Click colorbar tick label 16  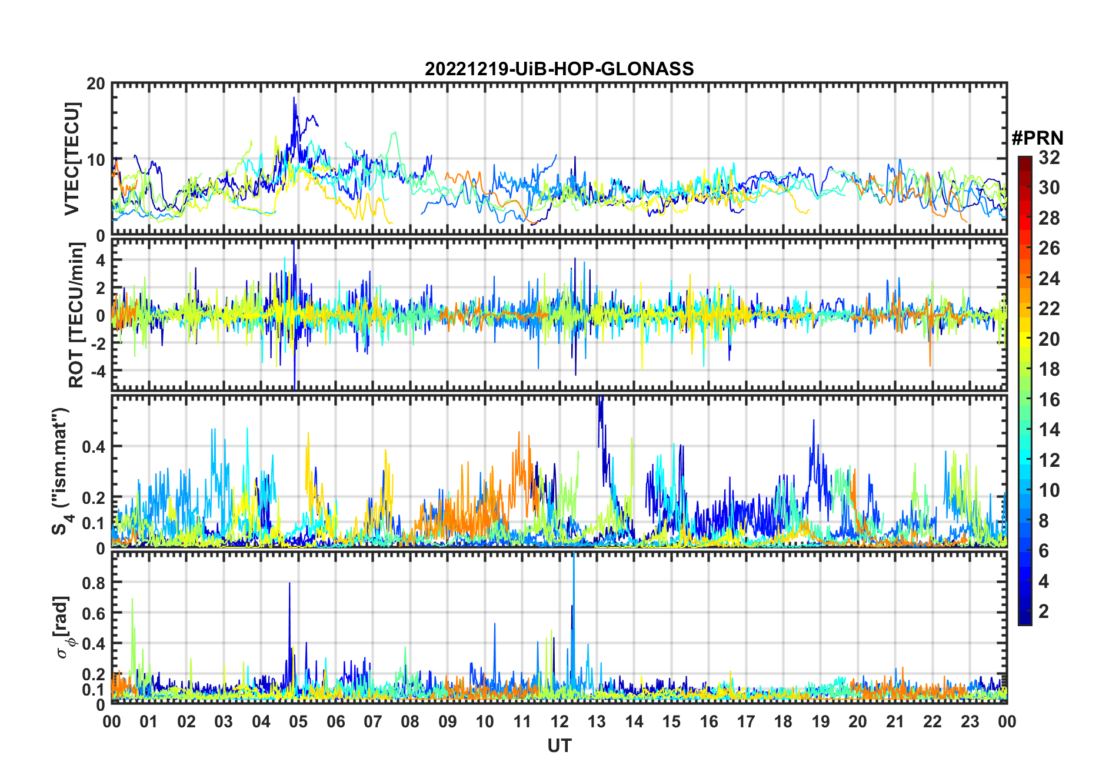[1049, 400]
